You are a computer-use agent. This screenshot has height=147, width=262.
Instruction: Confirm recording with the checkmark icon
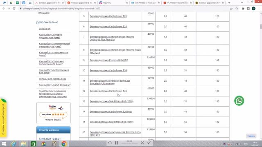pyautogui.click(x=149, y=143)
